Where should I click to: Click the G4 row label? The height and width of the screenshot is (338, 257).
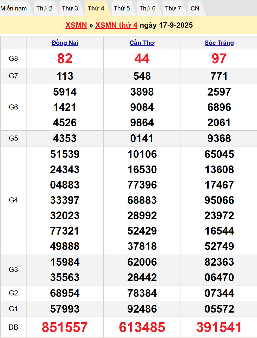pyautogui.click(x=13, y=200)
